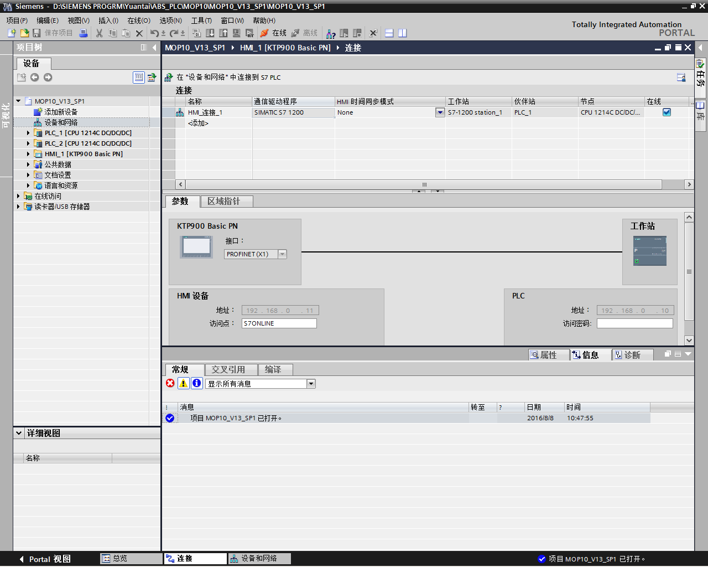Screen dimensions: 708x567
Task: Toggle the online checkbox for HMI_连接_1
Action: (x=667, y=112)
